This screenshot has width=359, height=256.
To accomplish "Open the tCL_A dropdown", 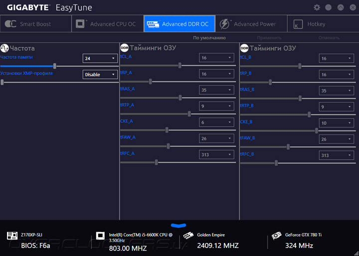I will coord(216,58).
